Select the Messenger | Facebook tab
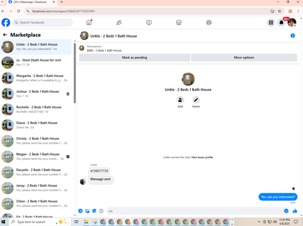303x226 pixels. (x=30, y=2)
